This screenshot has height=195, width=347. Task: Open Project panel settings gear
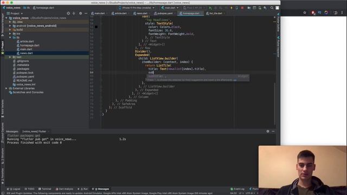coord(80,14)
